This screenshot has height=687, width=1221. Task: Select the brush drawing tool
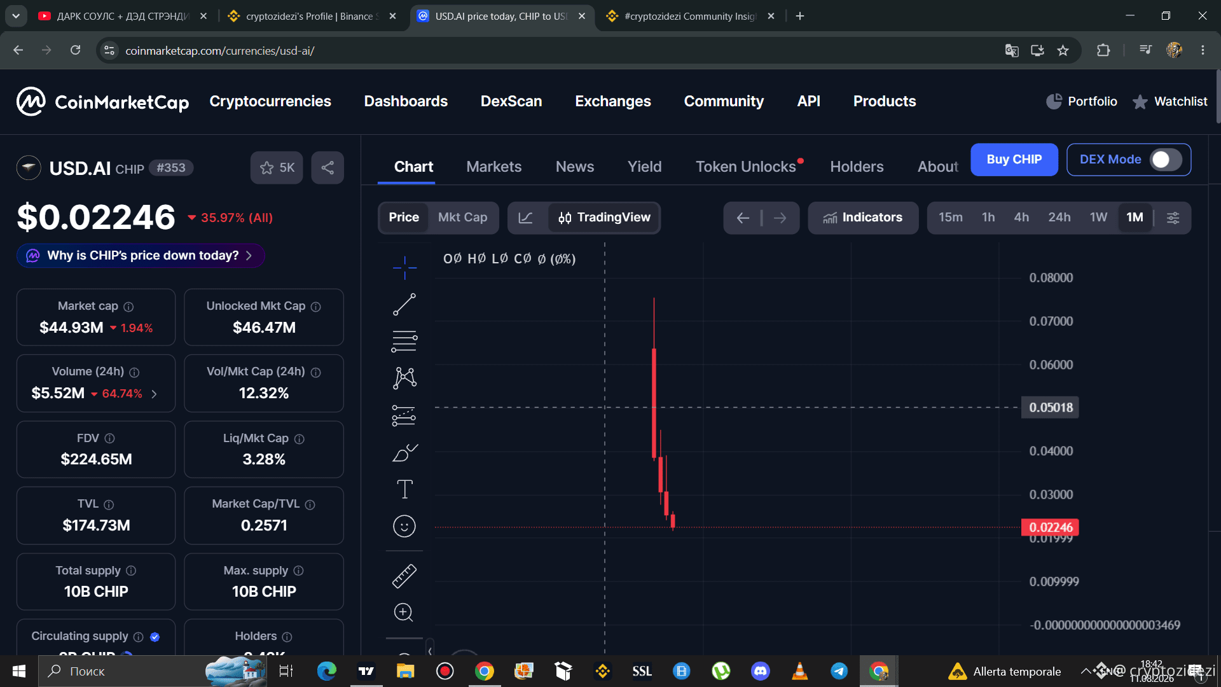404,452
